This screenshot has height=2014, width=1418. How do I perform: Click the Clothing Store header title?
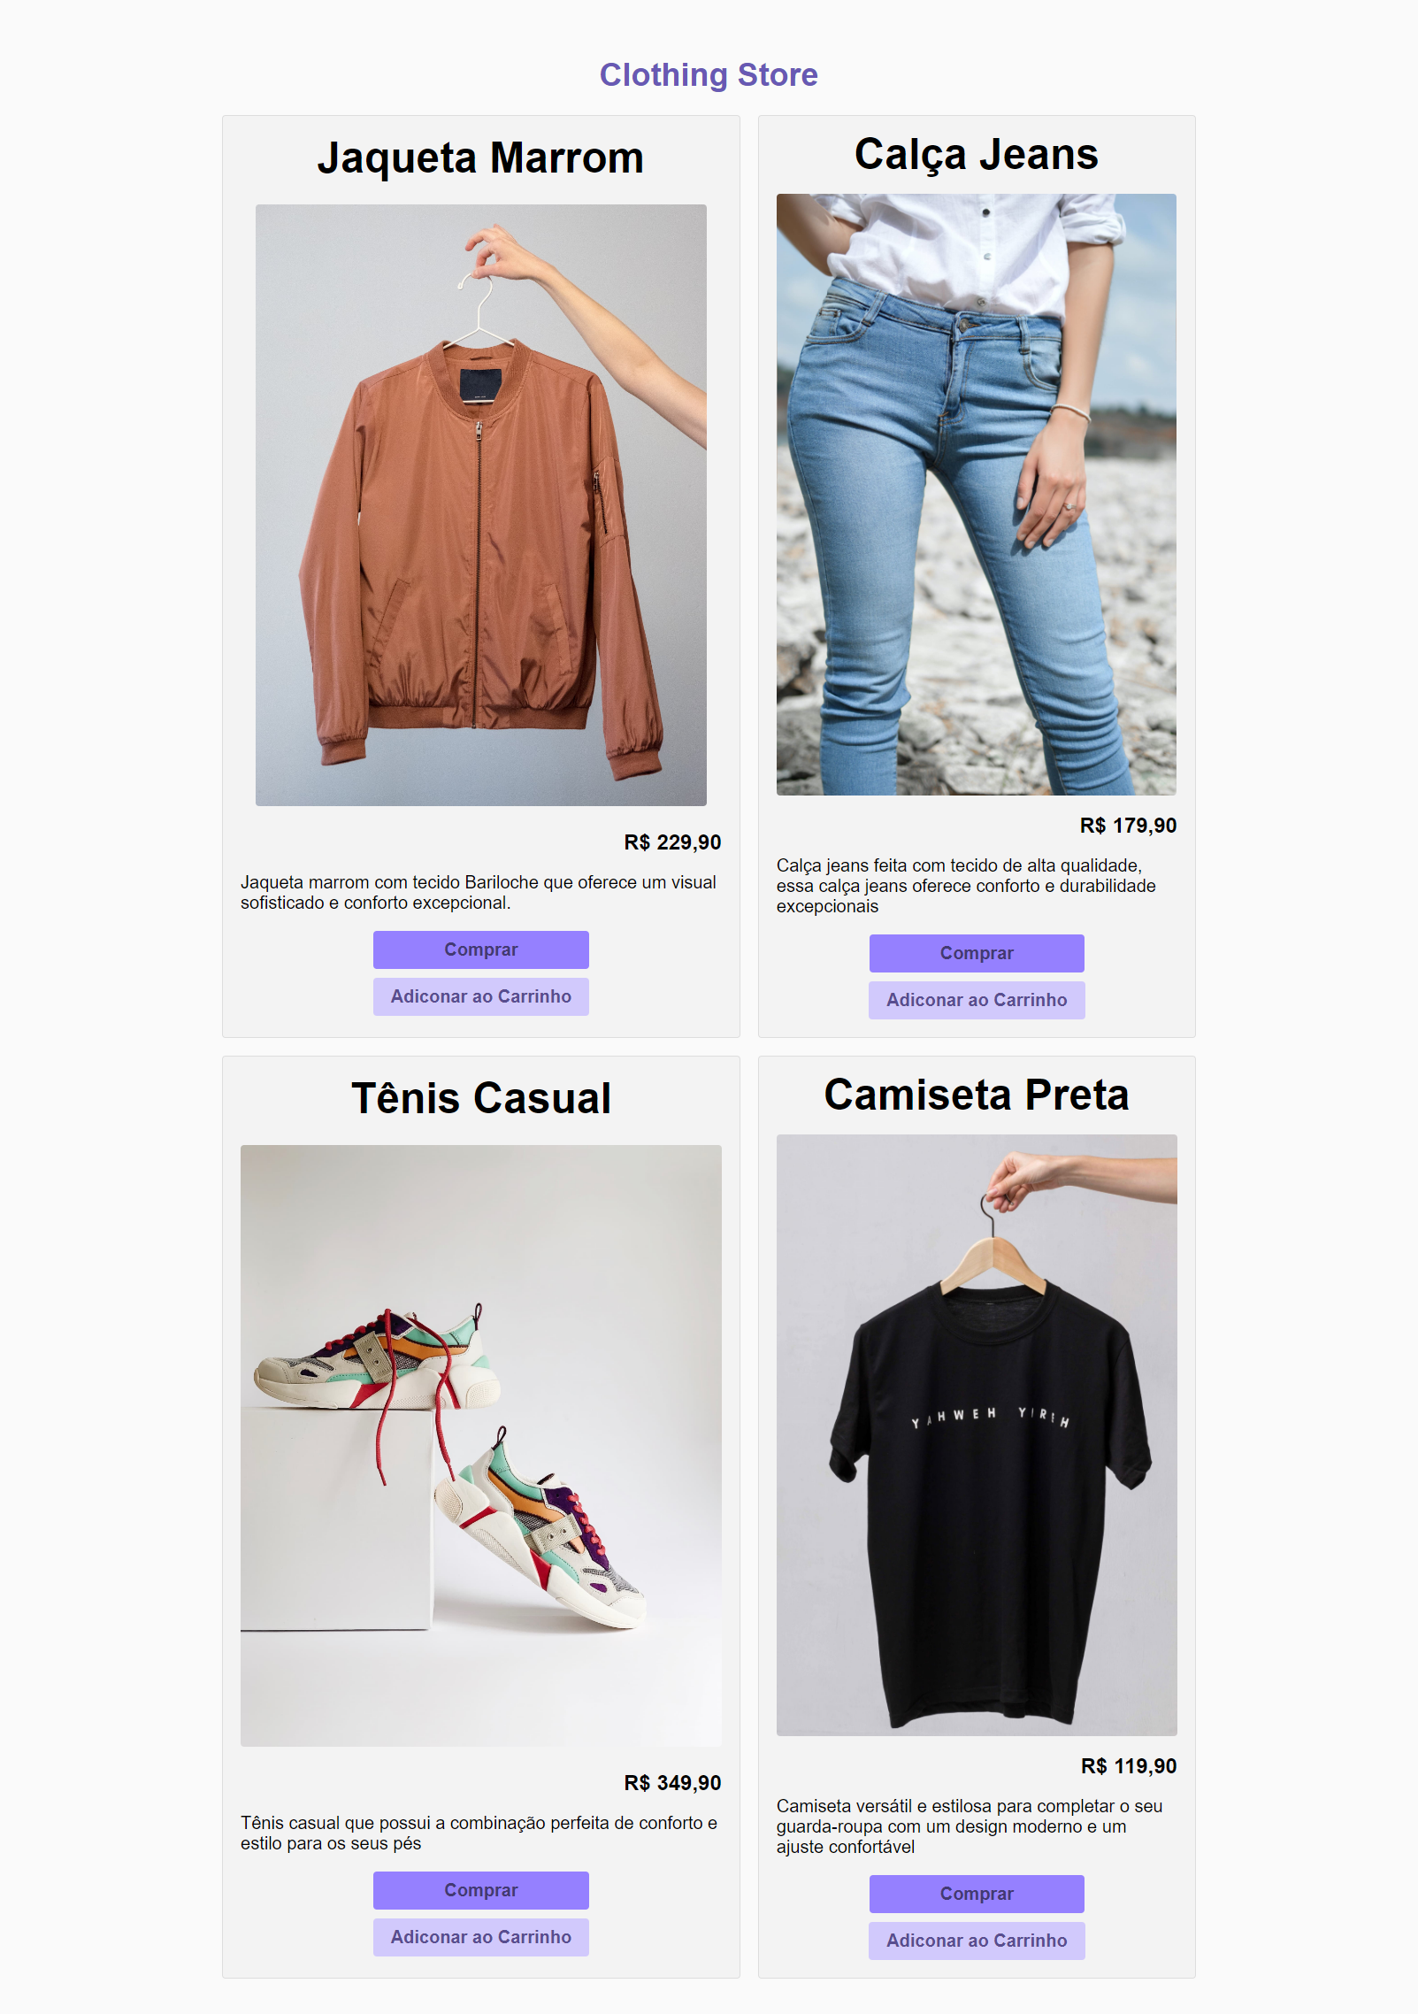(709, 75)
